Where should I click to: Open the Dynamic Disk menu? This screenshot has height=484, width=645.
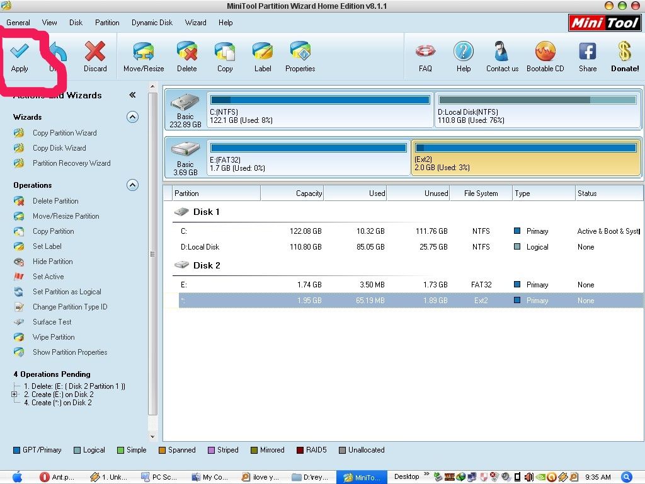pyautogui.click(x=152, y=23)
